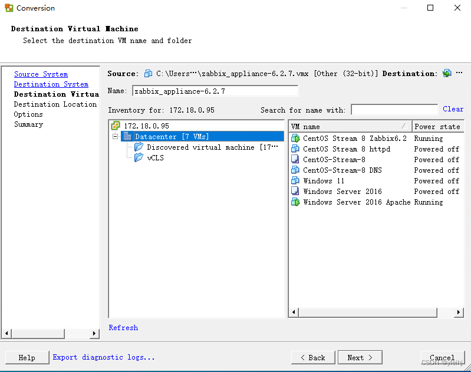Maximize the Conversion window
471x372 pixels.
(430, 8)
